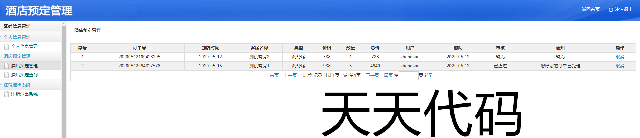Click the page icon beside 个人信息管理
The image size is (640, 138).
tap(6, 46)
